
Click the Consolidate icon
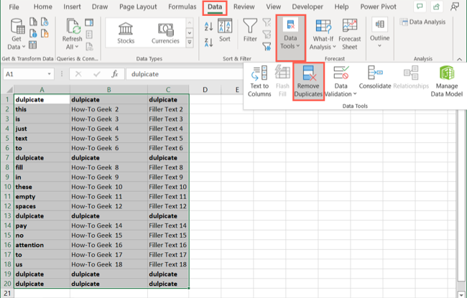[374, 74]
